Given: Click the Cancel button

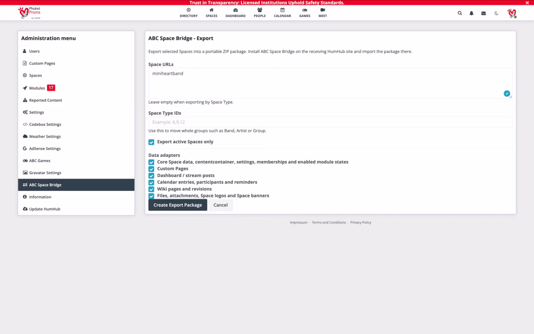Looking at the screenshot, I should point(221,205).
